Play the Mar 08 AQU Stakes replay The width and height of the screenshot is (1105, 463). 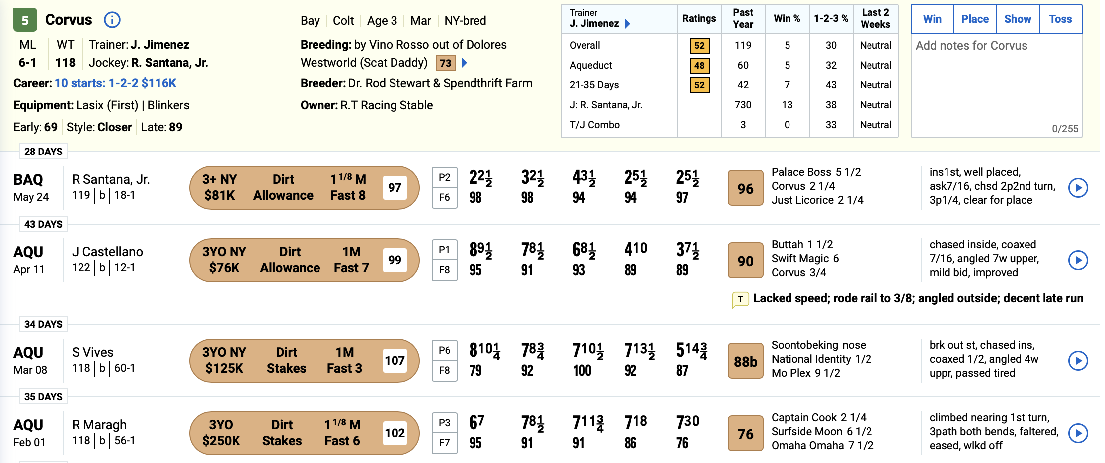(x=1078, y=361)
